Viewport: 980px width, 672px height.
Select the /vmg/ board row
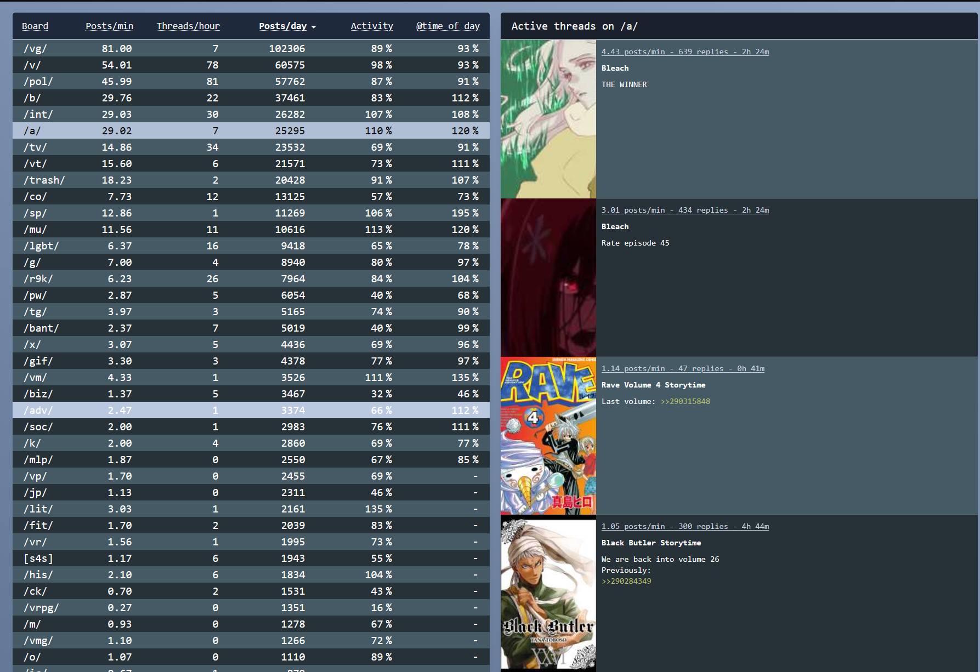click(251, 640)
